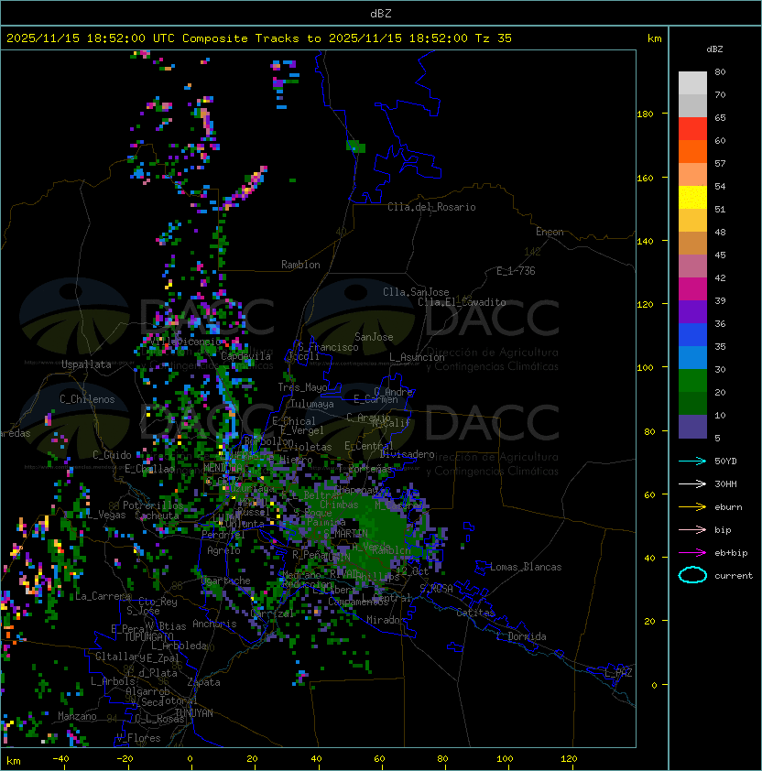Click the 'L_Dormida' map label

[521, 636]
